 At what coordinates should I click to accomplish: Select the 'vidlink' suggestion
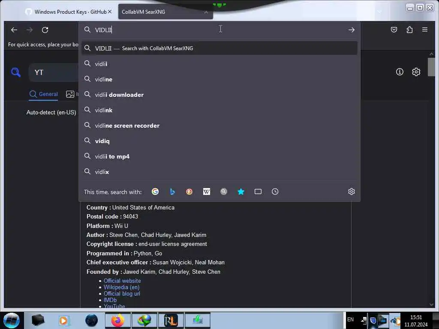click(x=219, y=110)
